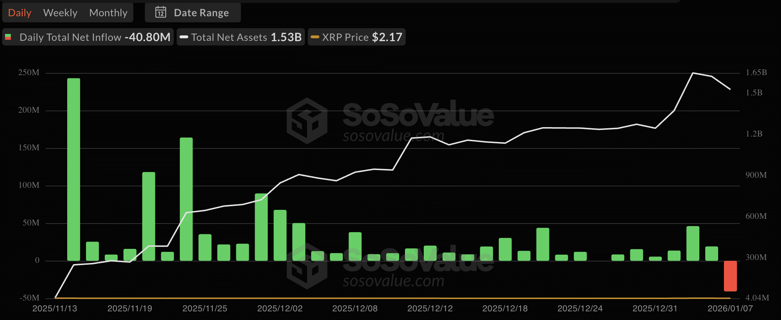Viewport: 781px width, 320px height.
Task: Click the calendar icon in Date Range button
Action: tap(160, 12)
